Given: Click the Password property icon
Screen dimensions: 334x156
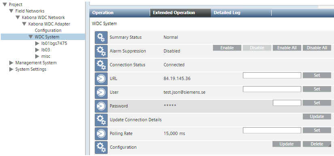Looking at the screenshot, I should click(x=101, y=106).
